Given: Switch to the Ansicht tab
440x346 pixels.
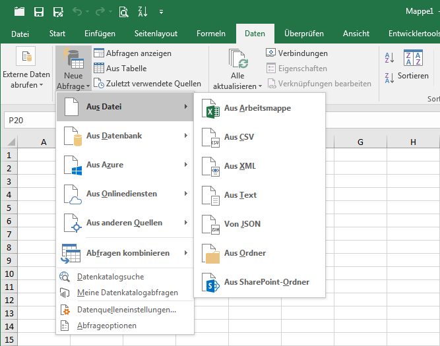Looking at the screenshot, I should click(356, 34).
